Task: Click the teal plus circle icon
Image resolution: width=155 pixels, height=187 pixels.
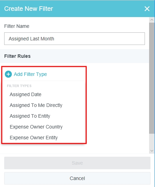Action: click(x=8, y=74)
